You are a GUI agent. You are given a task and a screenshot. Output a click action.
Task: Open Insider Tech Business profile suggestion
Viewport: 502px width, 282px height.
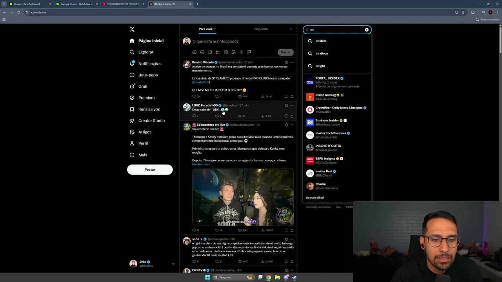click(337, 135)
